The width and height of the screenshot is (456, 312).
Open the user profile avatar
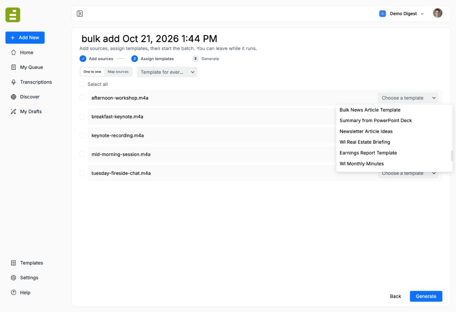[437, 13]
